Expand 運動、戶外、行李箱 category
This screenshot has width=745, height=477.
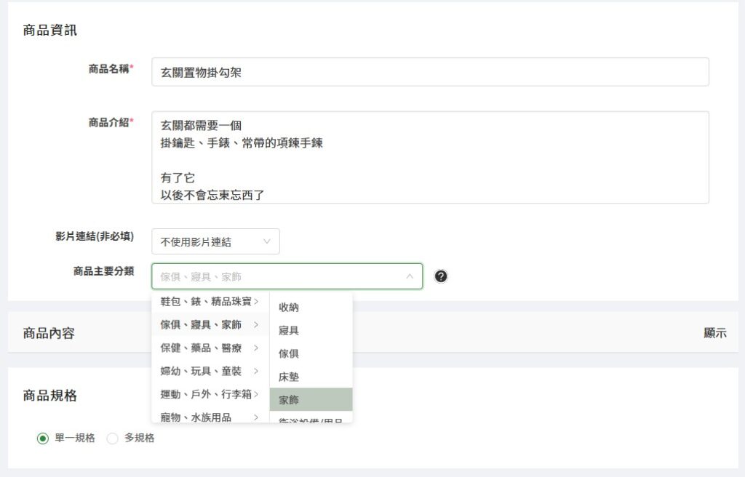pos(210,394)
